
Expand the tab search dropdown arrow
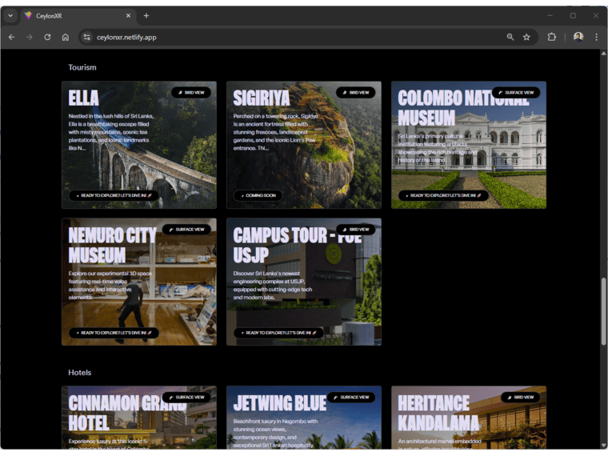10,15
